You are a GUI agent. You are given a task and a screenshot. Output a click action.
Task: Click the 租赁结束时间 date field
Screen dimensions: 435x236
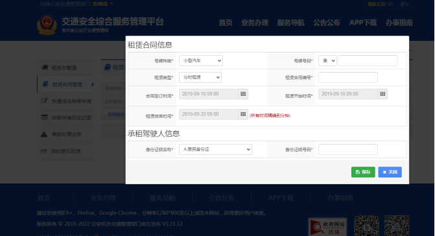(x=209, y=114)
